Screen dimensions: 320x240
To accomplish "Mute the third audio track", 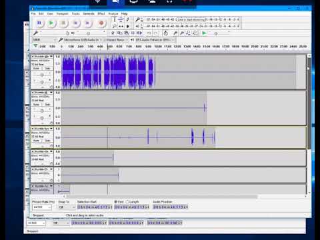I will click(x=36, y=141).
